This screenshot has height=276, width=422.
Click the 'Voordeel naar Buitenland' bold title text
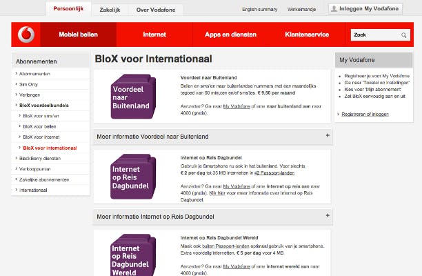click(x=208, y=77)
